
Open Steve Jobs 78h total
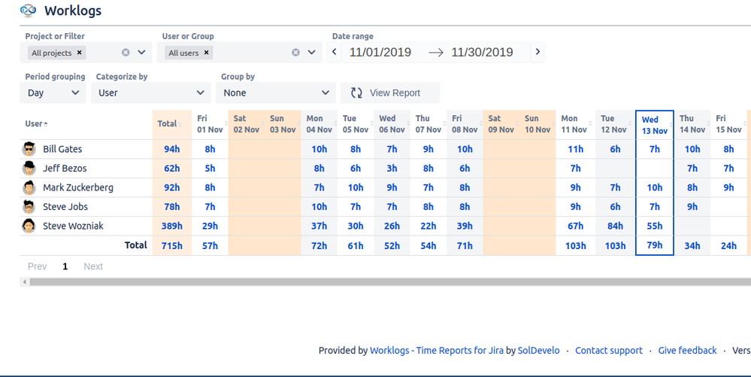(172, 207)
